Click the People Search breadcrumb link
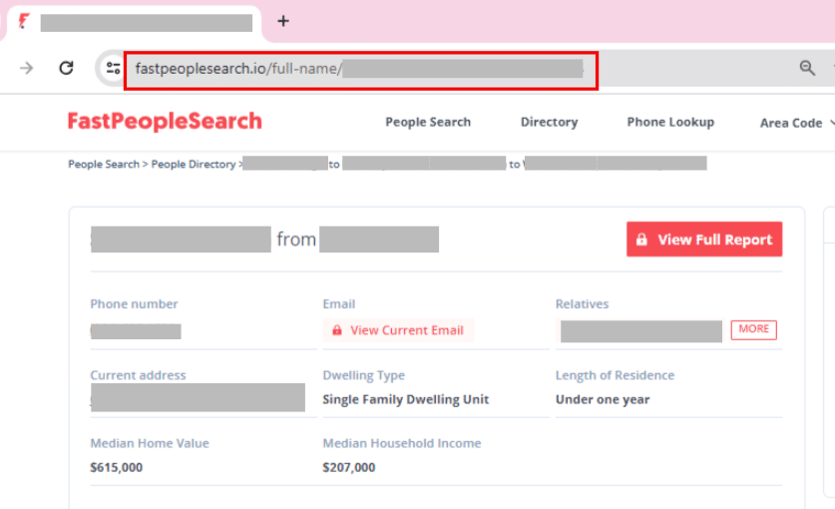The width and height of the screenshot is (835, 509). 104,164
